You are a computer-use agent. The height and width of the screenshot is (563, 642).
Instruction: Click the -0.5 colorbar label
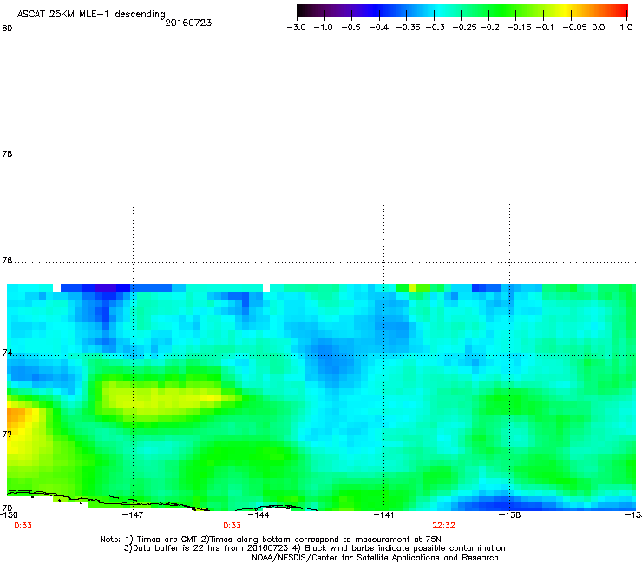point(350,28)
